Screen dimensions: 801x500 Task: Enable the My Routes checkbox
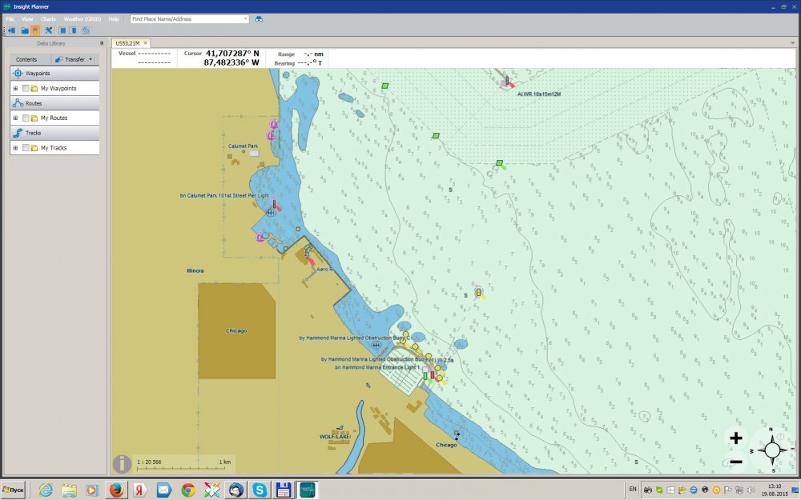click(x=26, y=118)
